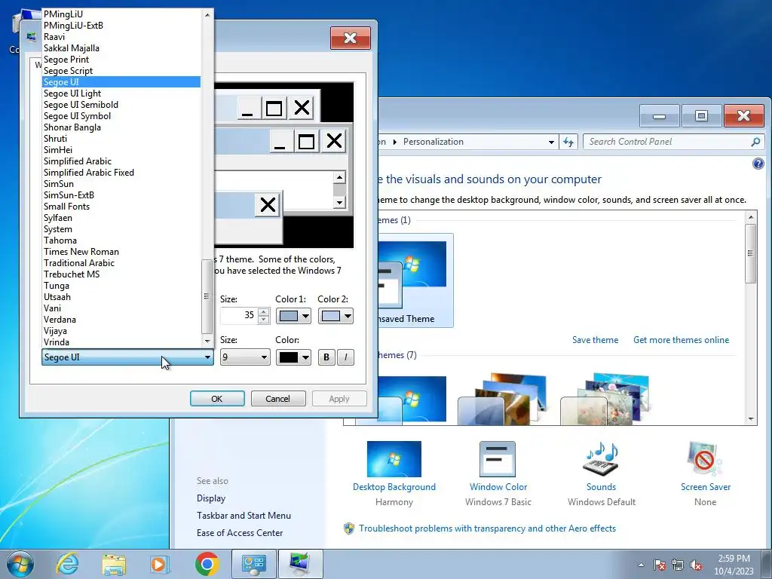Click the network status tray icon
This screenshot has height=579, width=772.
point(678,565)
